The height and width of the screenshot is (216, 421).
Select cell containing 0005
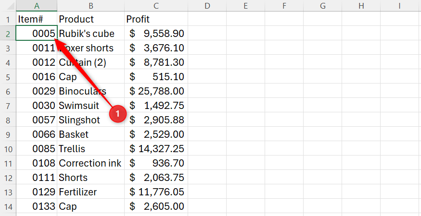click(x=37, y=33)
